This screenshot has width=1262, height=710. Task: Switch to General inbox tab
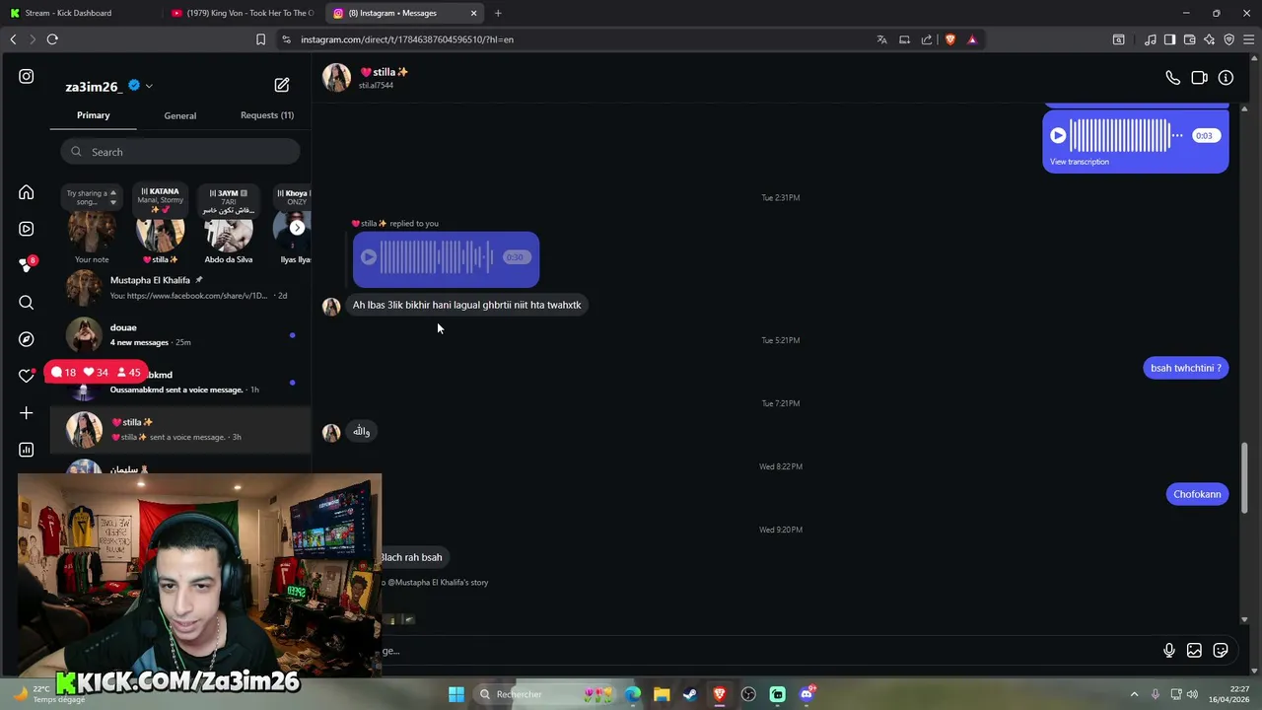point(180,115)
